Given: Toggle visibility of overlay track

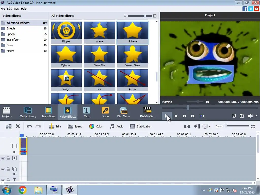Looking at the screenshot, I should [x=3, y=169].
